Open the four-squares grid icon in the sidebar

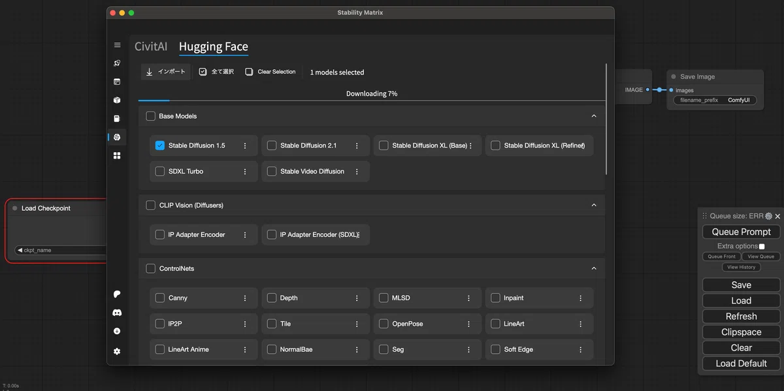coord(117,155)
